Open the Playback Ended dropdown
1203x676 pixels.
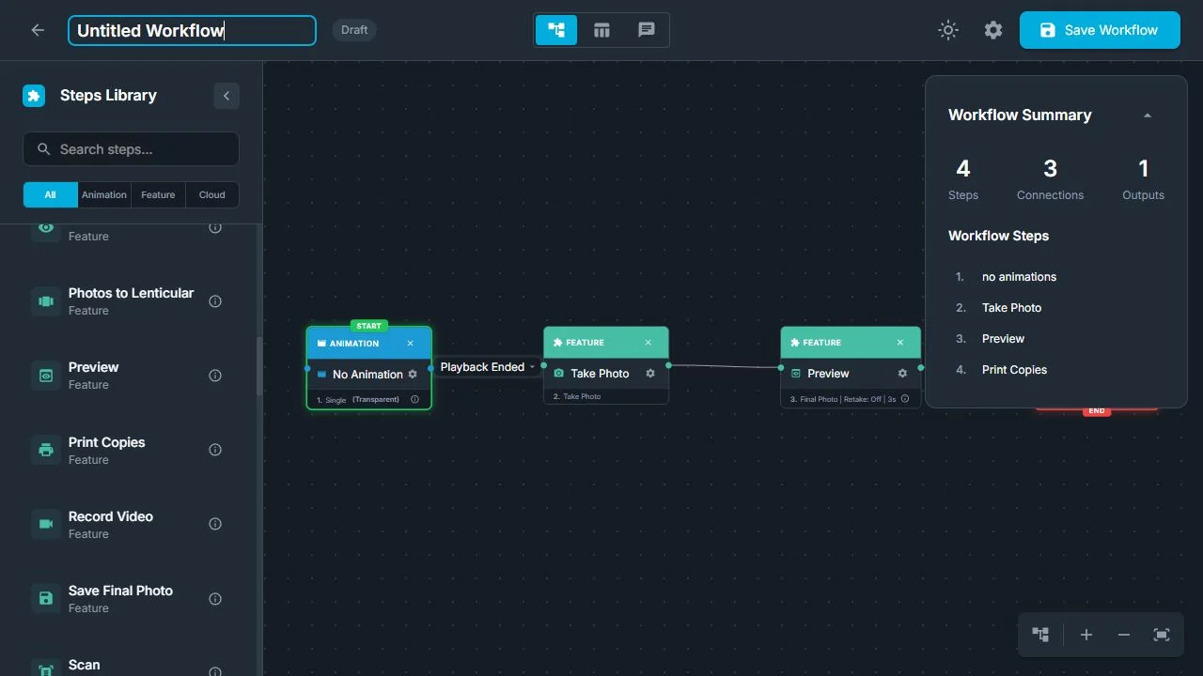[x=487, y=367]
